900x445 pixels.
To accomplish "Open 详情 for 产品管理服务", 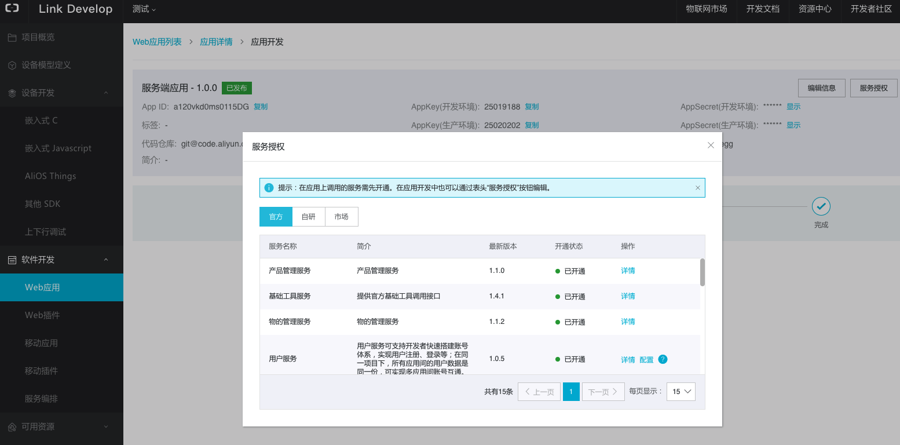I will coord(628,271).
